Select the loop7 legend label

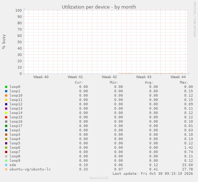click(x=15, y=152)
